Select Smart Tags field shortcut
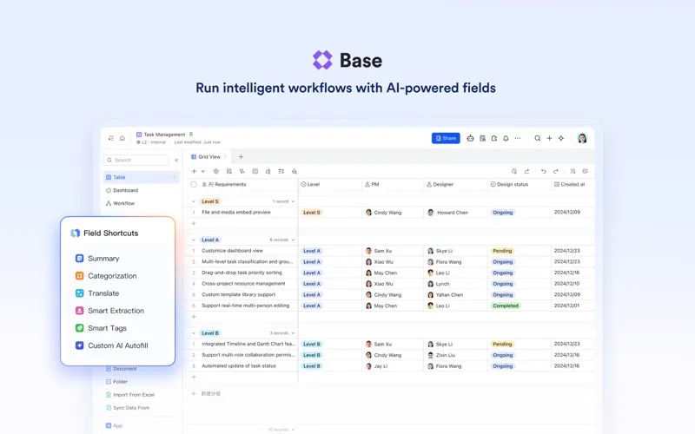695x434 pixels. (x=101, y=328)
